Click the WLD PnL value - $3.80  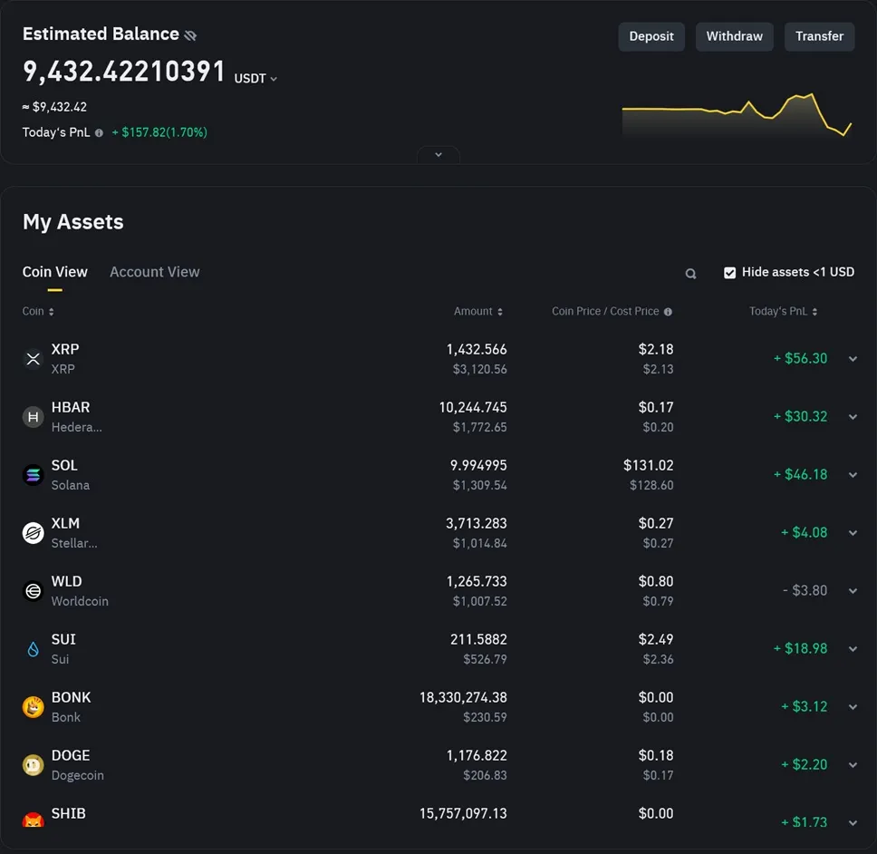[x=805, y=591]
